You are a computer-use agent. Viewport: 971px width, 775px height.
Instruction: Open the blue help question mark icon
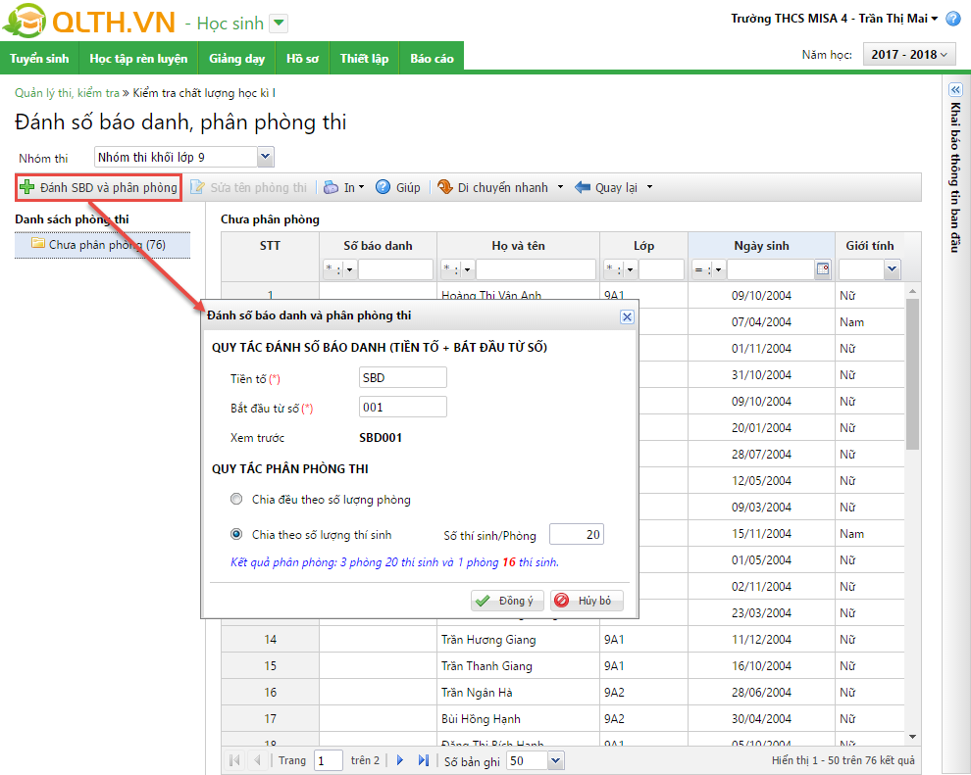pyautogui.click(x=953, y=19)
